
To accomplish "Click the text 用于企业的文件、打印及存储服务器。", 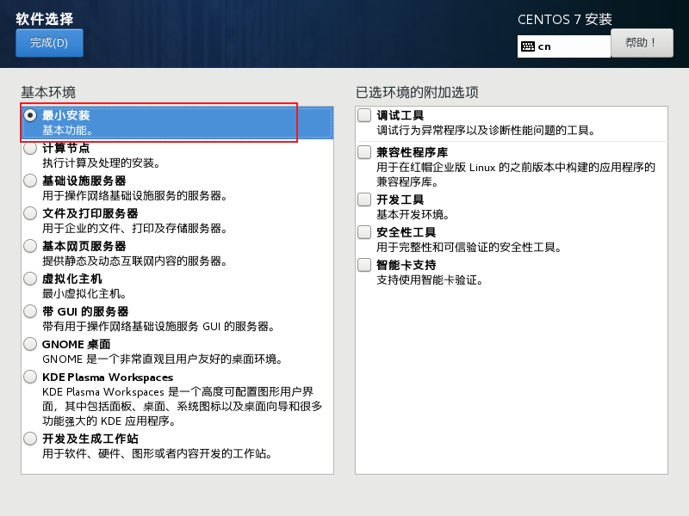I will click(134, 229).
